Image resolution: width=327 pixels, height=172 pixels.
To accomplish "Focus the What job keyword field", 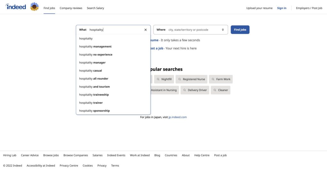I will pos(113,30).
